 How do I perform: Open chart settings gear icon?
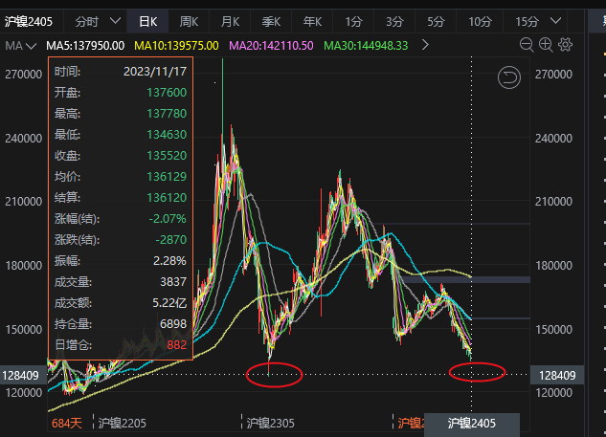566,45
